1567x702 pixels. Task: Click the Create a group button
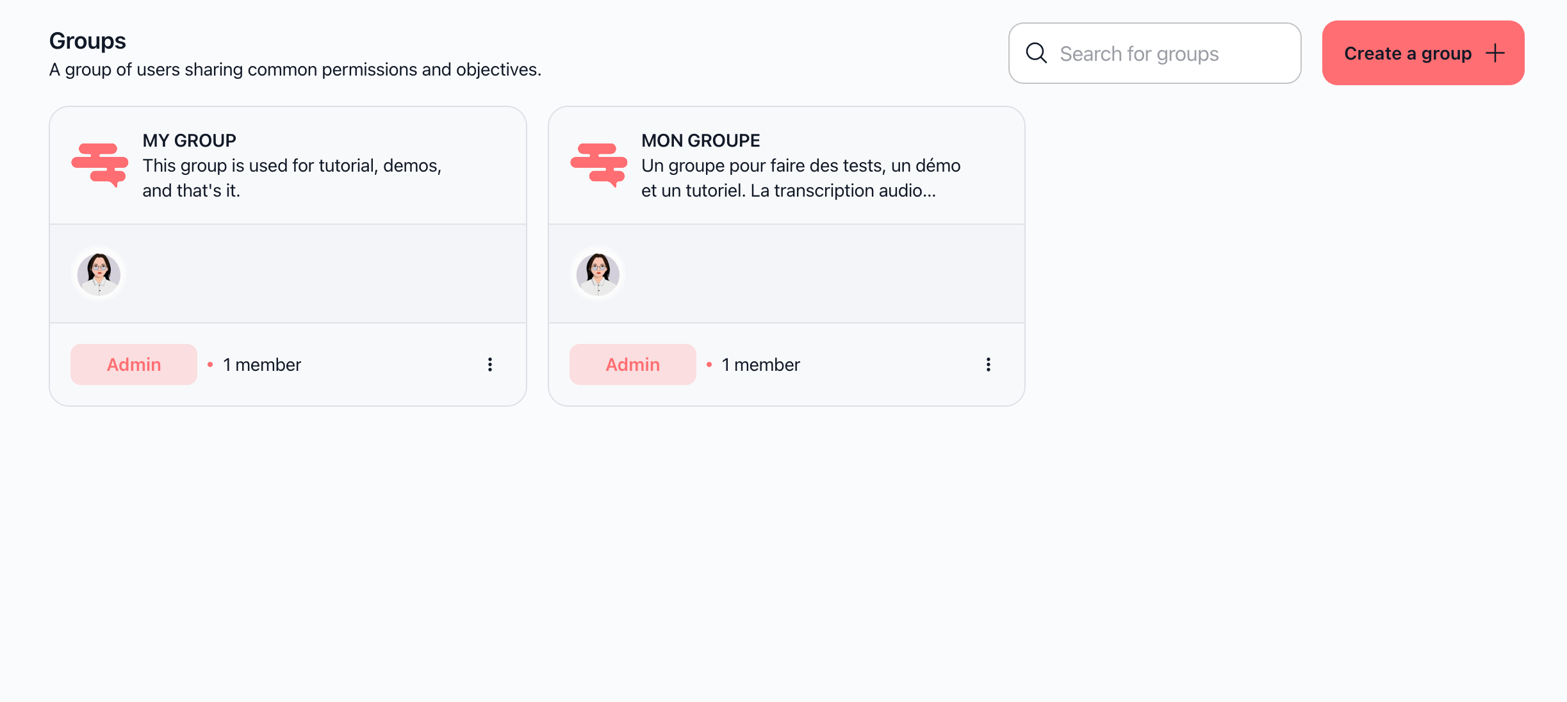[1423, 53]
